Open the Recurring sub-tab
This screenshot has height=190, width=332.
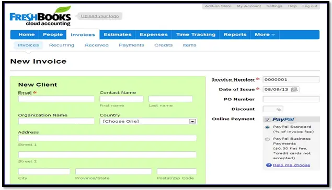coord(62,45)
